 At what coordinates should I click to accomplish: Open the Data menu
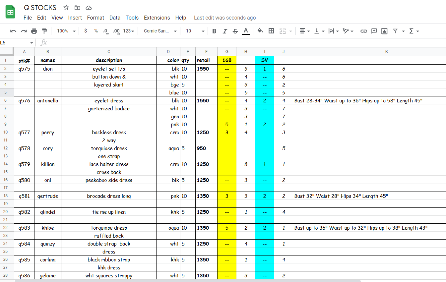coord(115,18)
